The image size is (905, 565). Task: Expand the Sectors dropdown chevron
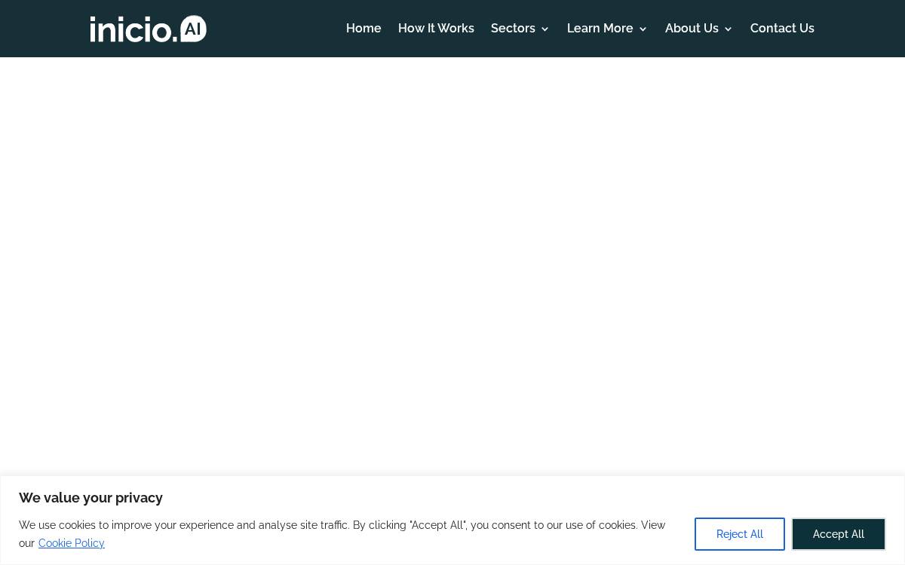545,29
